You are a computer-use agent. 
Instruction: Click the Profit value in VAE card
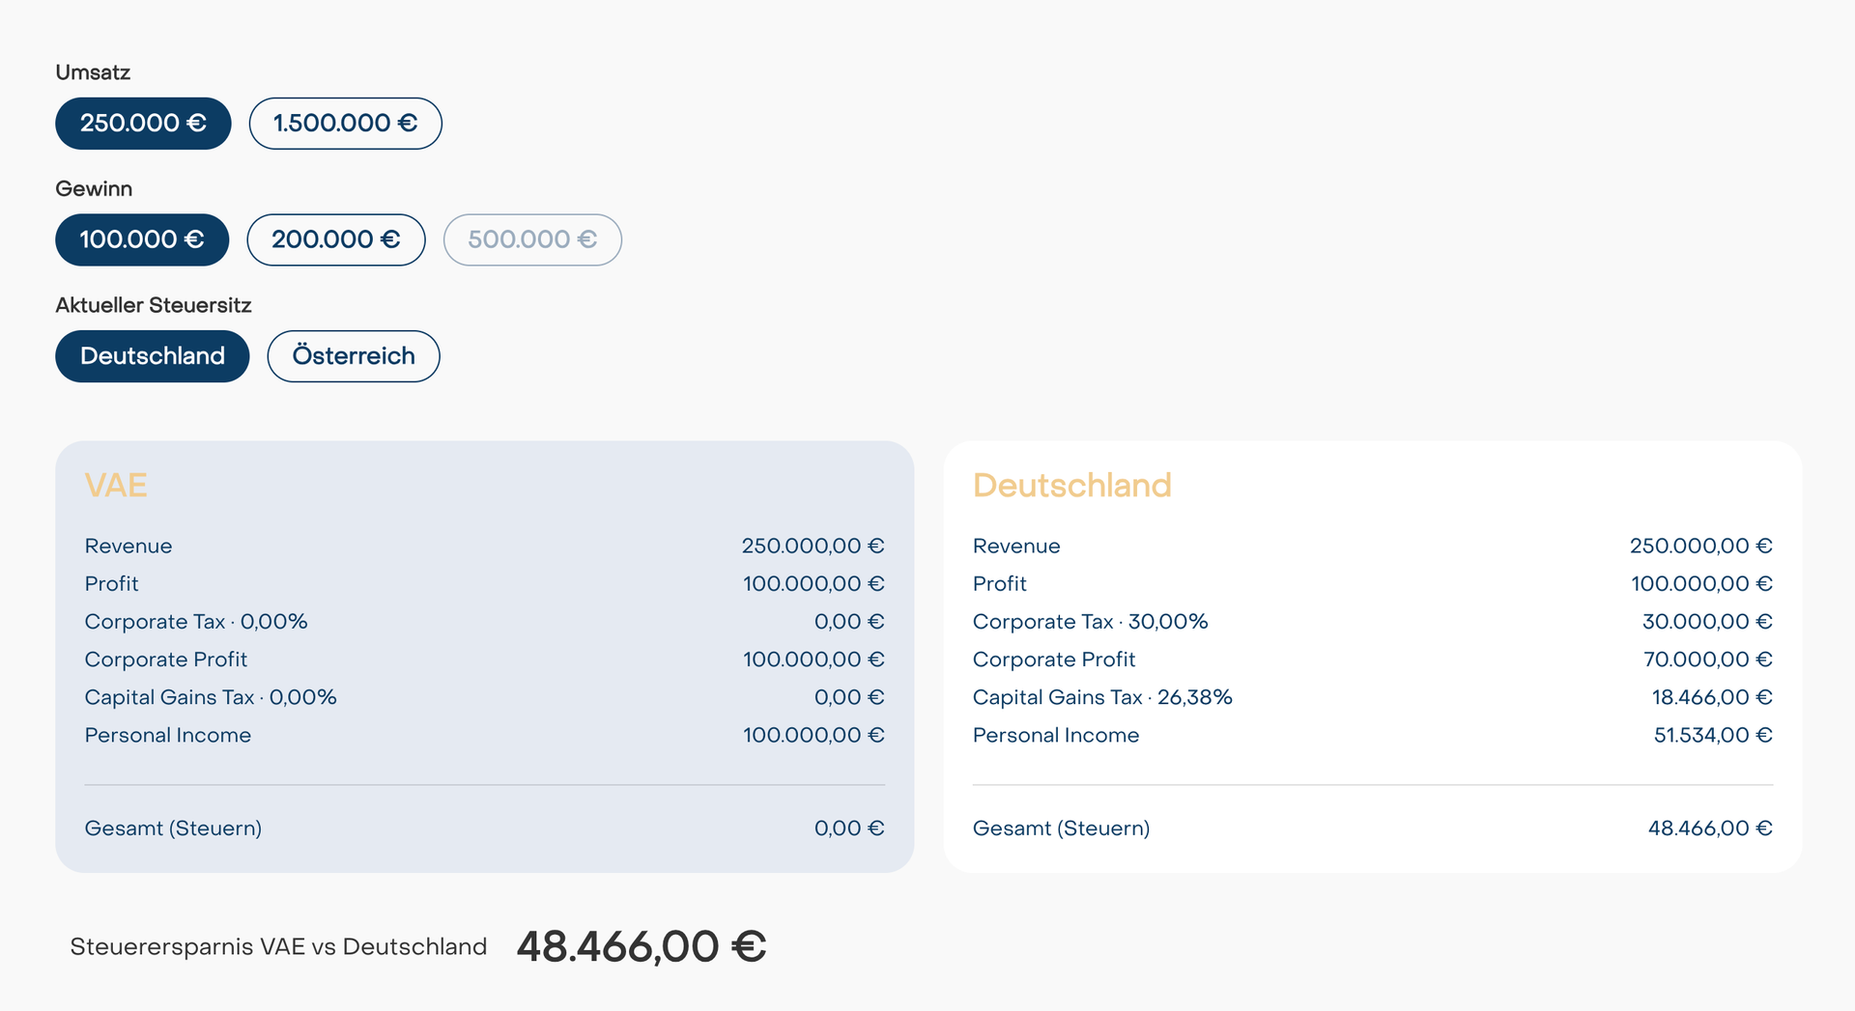813,583
